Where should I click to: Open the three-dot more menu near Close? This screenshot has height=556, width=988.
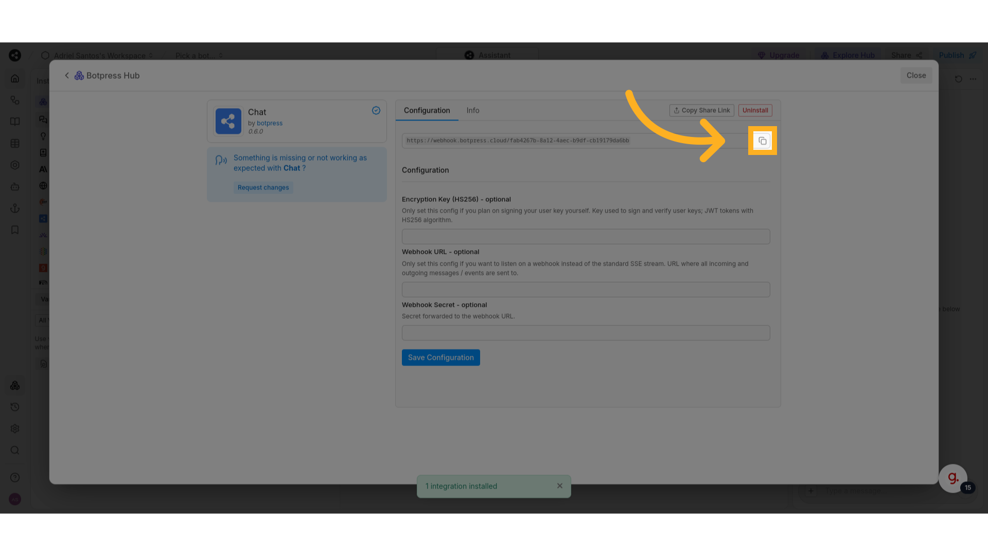click(x=973, y=79)
